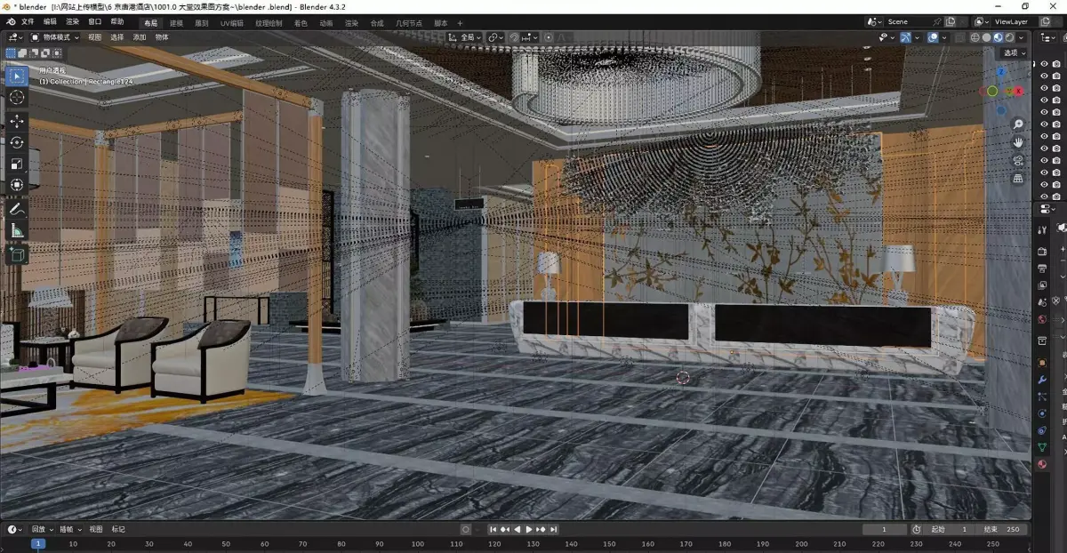
Task: Select the Rotate tool
Action: [x=17, y=142]
